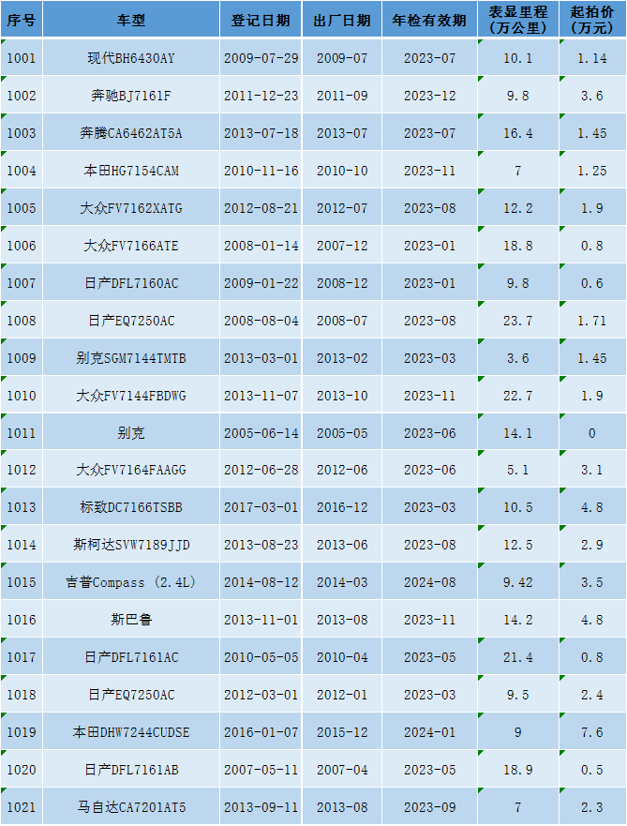
Task: Select starting price 2.3
Action: pyautogui.click(x=592, y=806)
